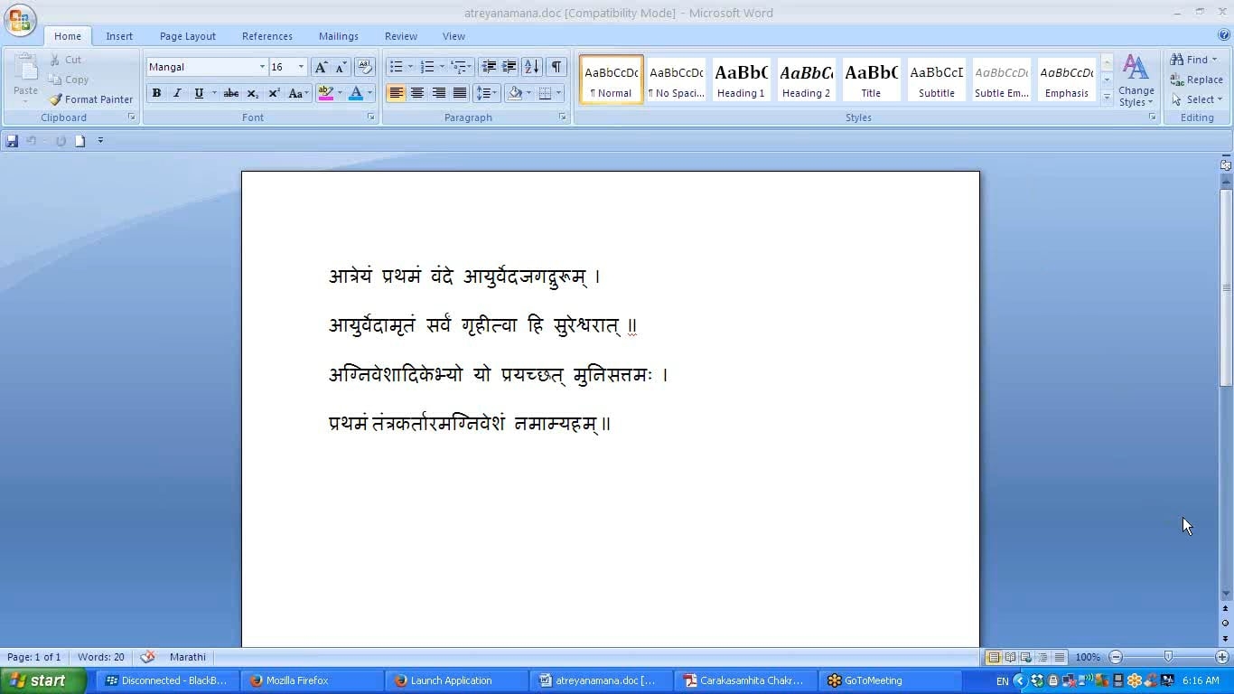Screen dimensions: 1234x694
Task: Open the Mangal font name dropdown
Action: pyautogui.click(x=262, y=67)
